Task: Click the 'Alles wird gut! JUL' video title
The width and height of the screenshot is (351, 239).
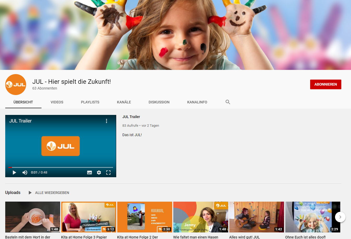Action: click(x=244, y=237)
